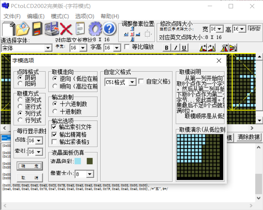Click the down arrow of grid scrollbar

[x=259, y=121]
